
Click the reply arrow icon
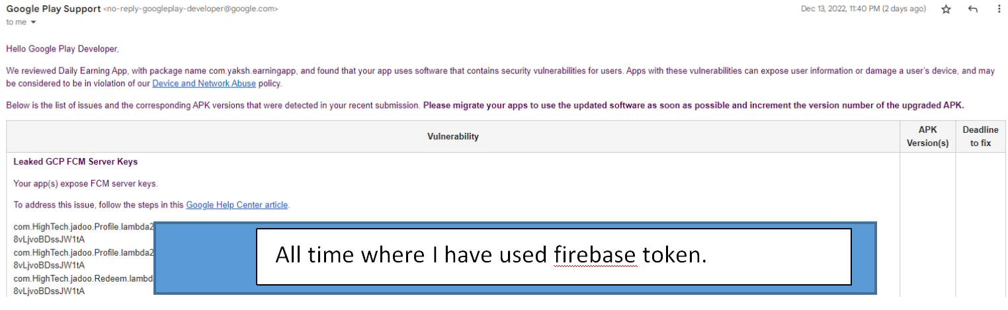pos(972,9)
